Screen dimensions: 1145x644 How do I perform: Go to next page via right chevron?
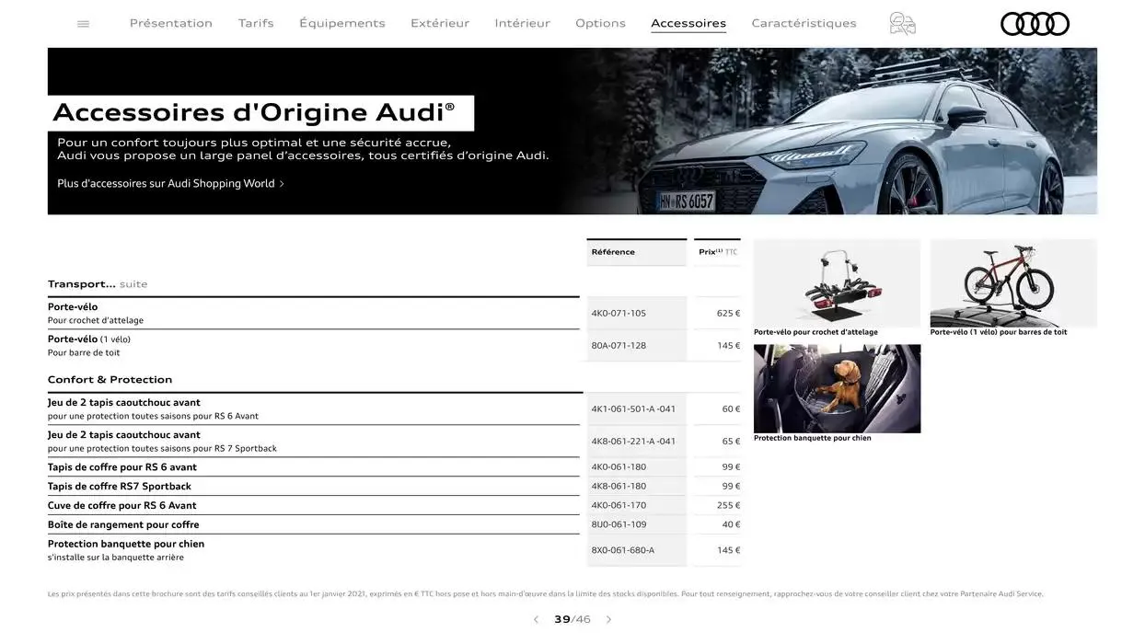click(607, 618)
